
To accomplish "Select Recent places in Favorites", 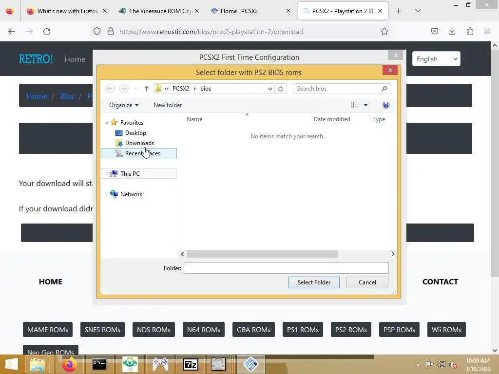I will pos(139,153).
